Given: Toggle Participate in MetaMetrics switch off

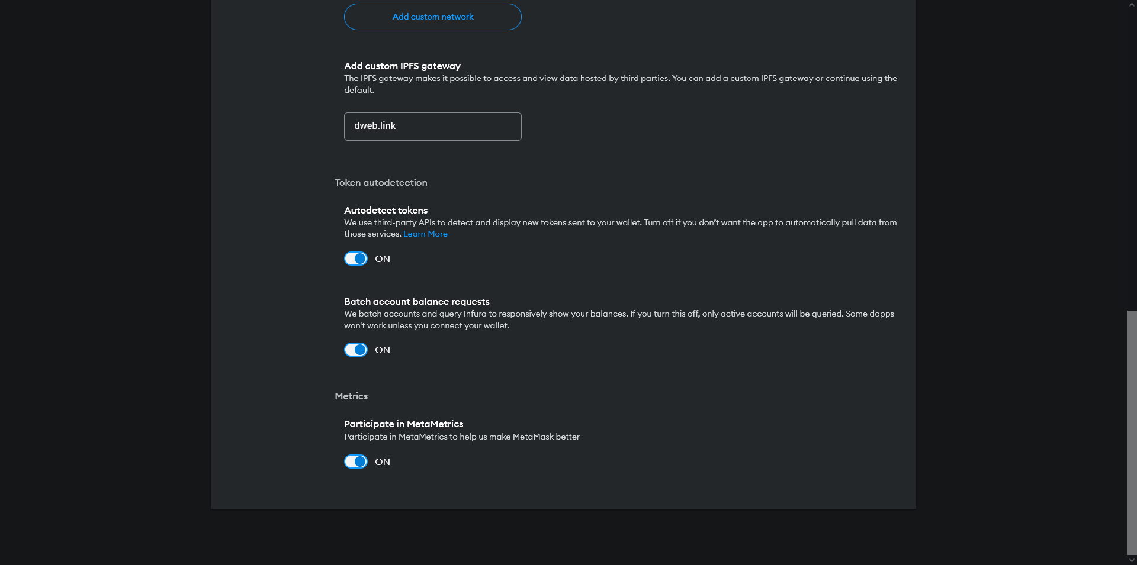Looking at the screenshot, I should point(356,462).
